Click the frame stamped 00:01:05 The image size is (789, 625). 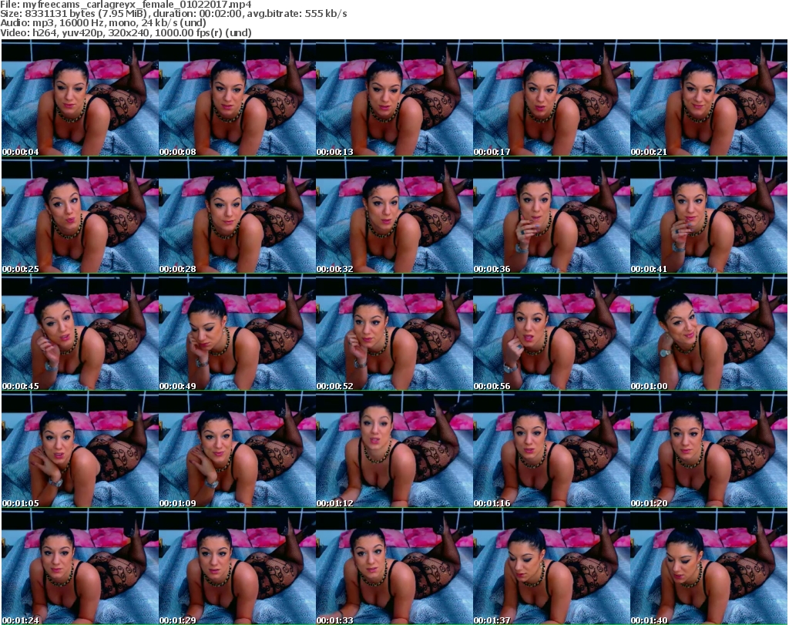pyautogui.click(x=80, y=449)
